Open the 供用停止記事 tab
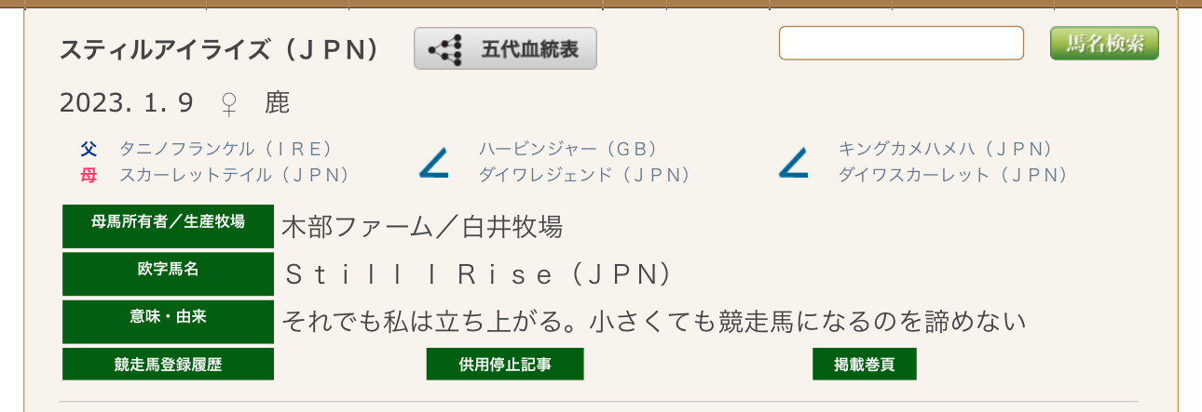The image size is (1202, 412). (x=505, y=365)
